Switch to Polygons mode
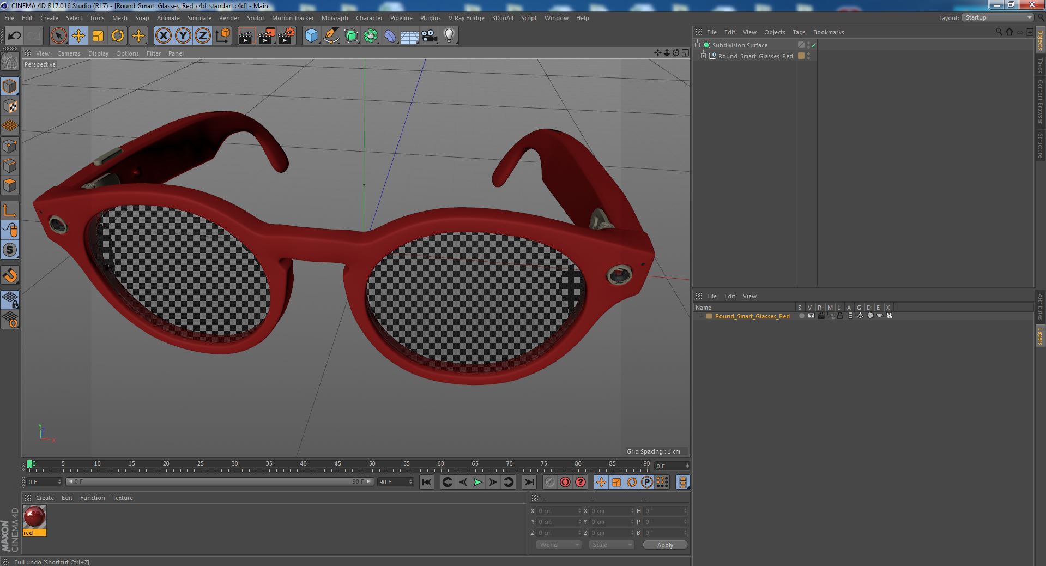Image resolution: width=1046 pixels, height=566 pixels. [x=10, y=185]
